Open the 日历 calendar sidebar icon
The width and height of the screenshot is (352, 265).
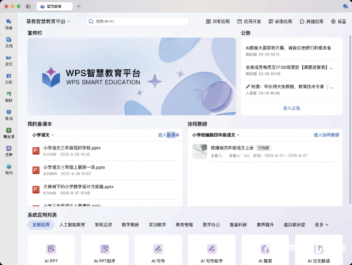tap(8, 76)
